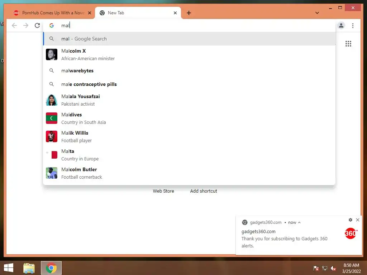
Task: Open the profile avatar icon
Action: point(341,25)
